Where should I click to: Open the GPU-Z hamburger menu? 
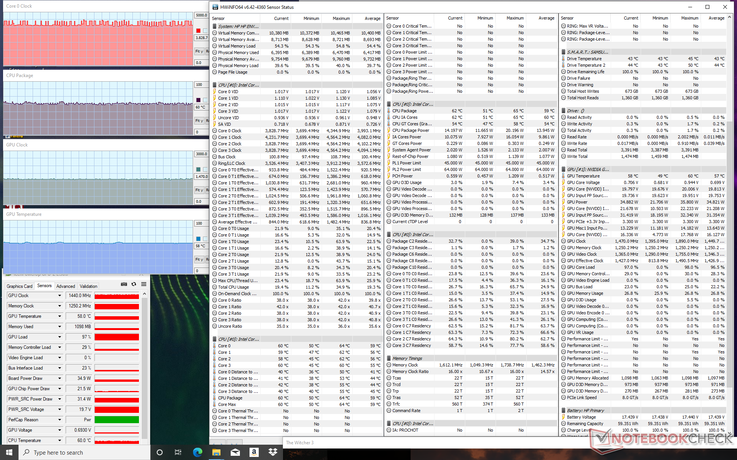144,284
